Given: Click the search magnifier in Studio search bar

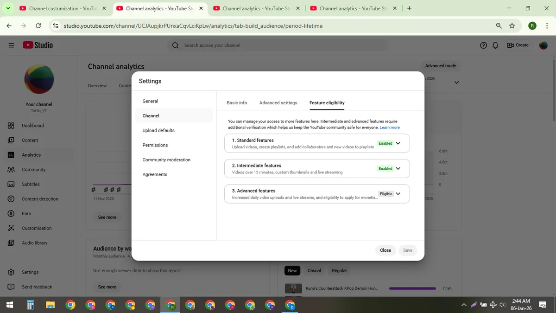Looking at the screenshot, I should [175, 45].
